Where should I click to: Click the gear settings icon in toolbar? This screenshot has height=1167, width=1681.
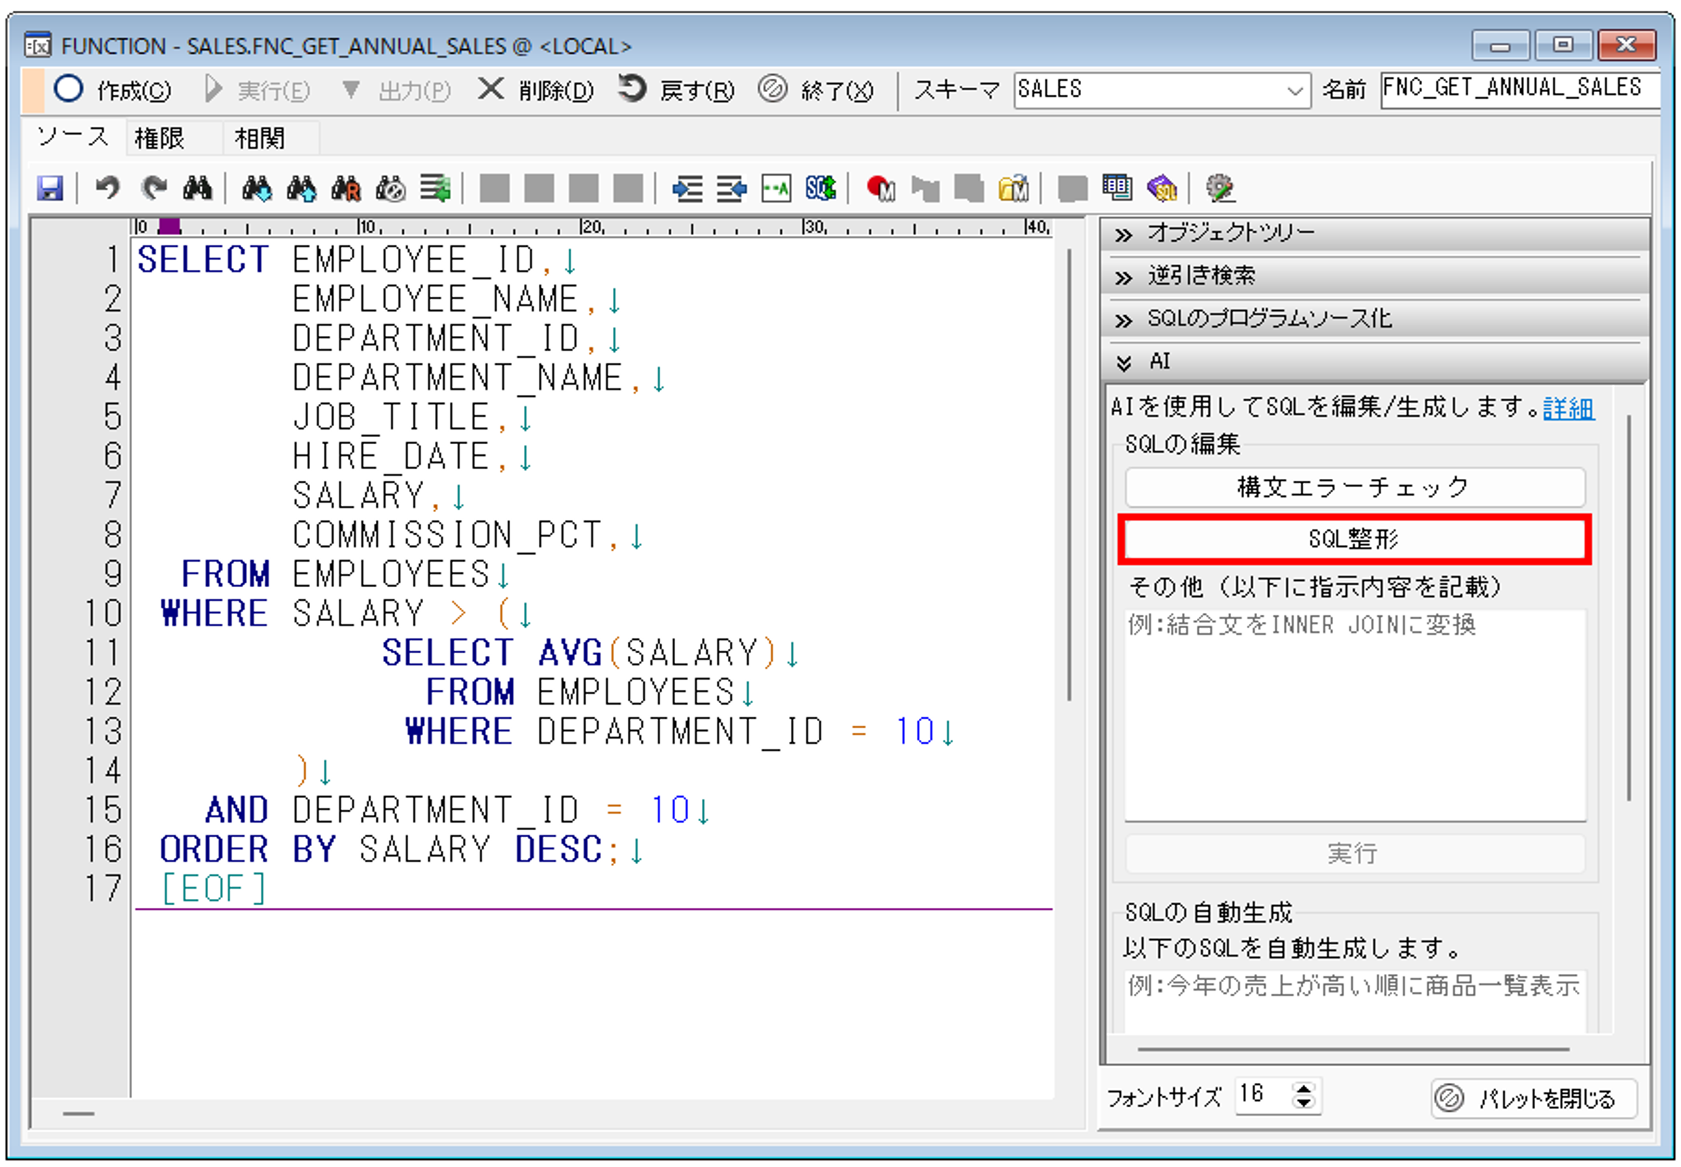point(1220,189)
